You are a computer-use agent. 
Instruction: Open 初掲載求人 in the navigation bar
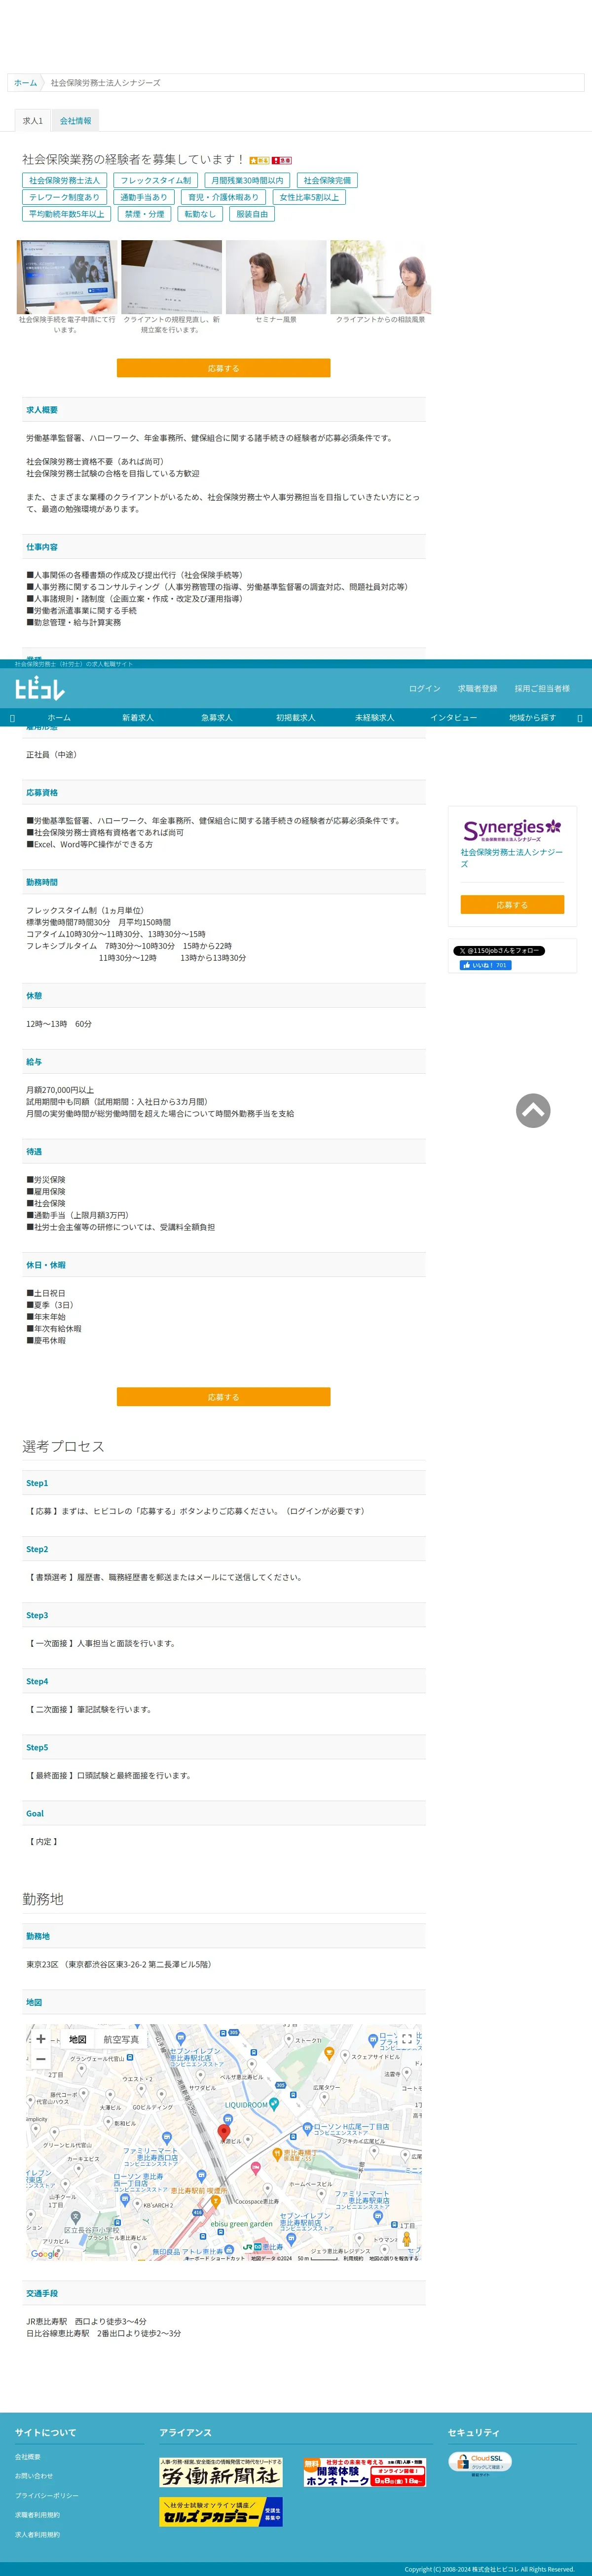click(295, 718)
